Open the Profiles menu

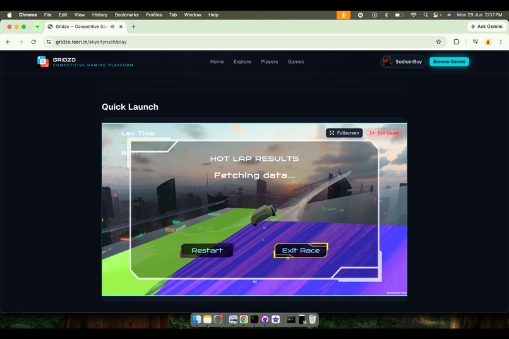(154, 15)
